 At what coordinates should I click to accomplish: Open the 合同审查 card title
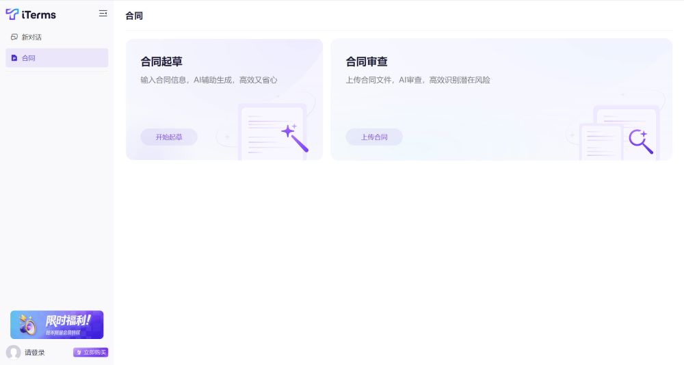[367, 62]
